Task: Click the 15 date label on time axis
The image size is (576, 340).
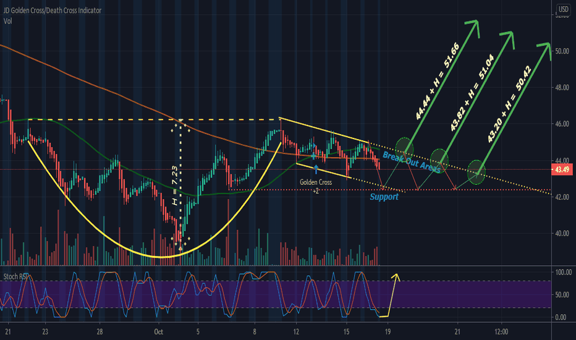Action: click(x=347, y=332)
